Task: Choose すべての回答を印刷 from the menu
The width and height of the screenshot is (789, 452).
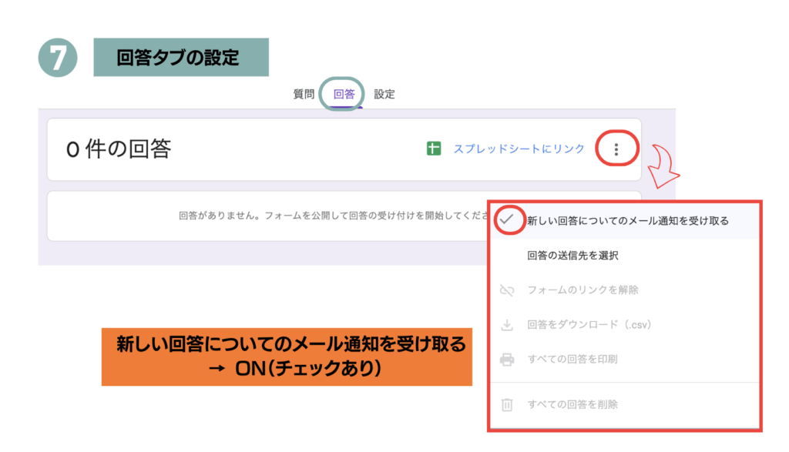Action: (x=572, y=360)
